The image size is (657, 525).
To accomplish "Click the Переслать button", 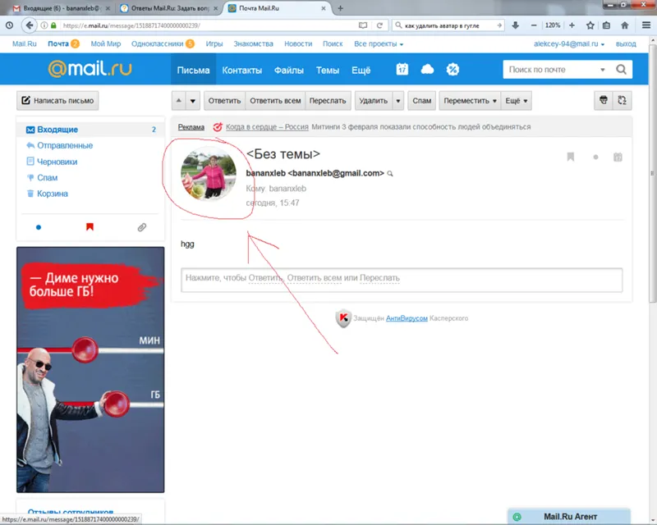I will tap(328, 101).
